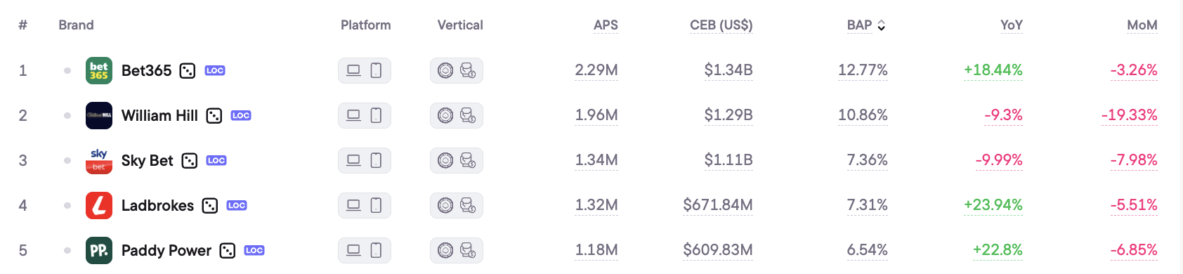
Task: Open the Paddy Power brand name link
Action: (166, 251)
